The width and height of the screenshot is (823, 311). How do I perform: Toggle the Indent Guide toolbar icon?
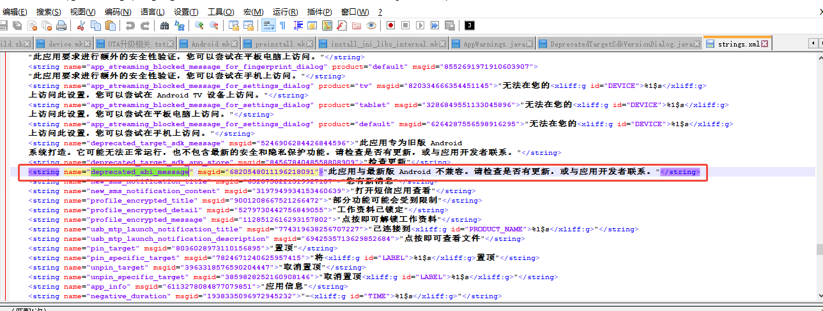coord(298,25)
